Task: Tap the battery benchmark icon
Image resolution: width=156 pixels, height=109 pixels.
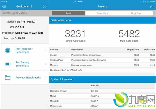Action: pyautogui.click(x=8, y=64)
